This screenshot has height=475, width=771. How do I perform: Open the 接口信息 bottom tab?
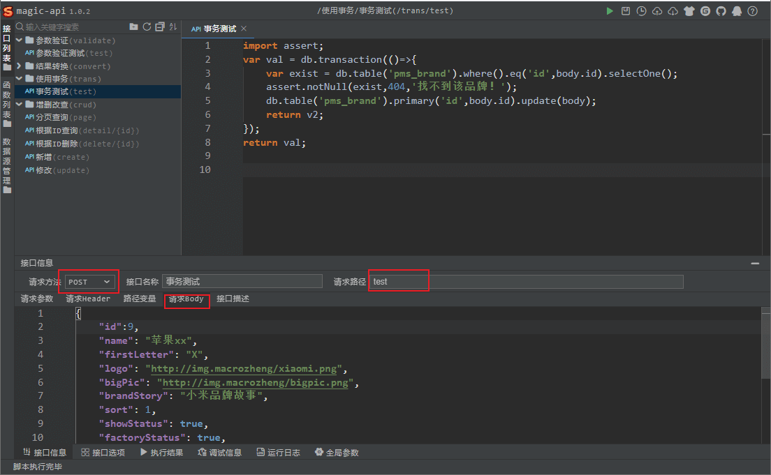45,453
